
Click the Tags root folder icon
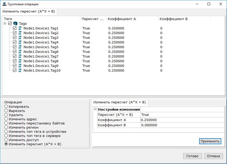tap(15, 23)
